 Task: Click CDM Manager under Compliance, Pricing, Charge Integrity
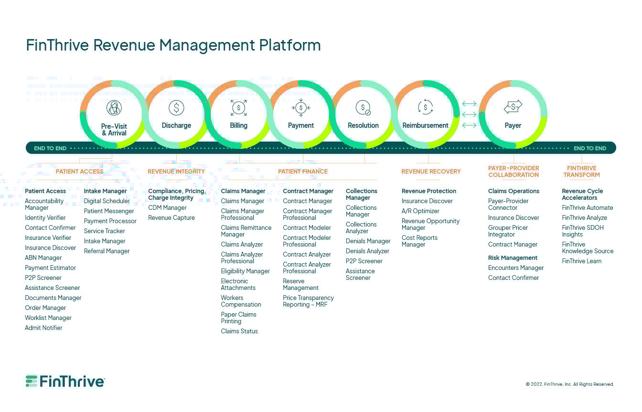pyautogui.click(x=167, y=207)
